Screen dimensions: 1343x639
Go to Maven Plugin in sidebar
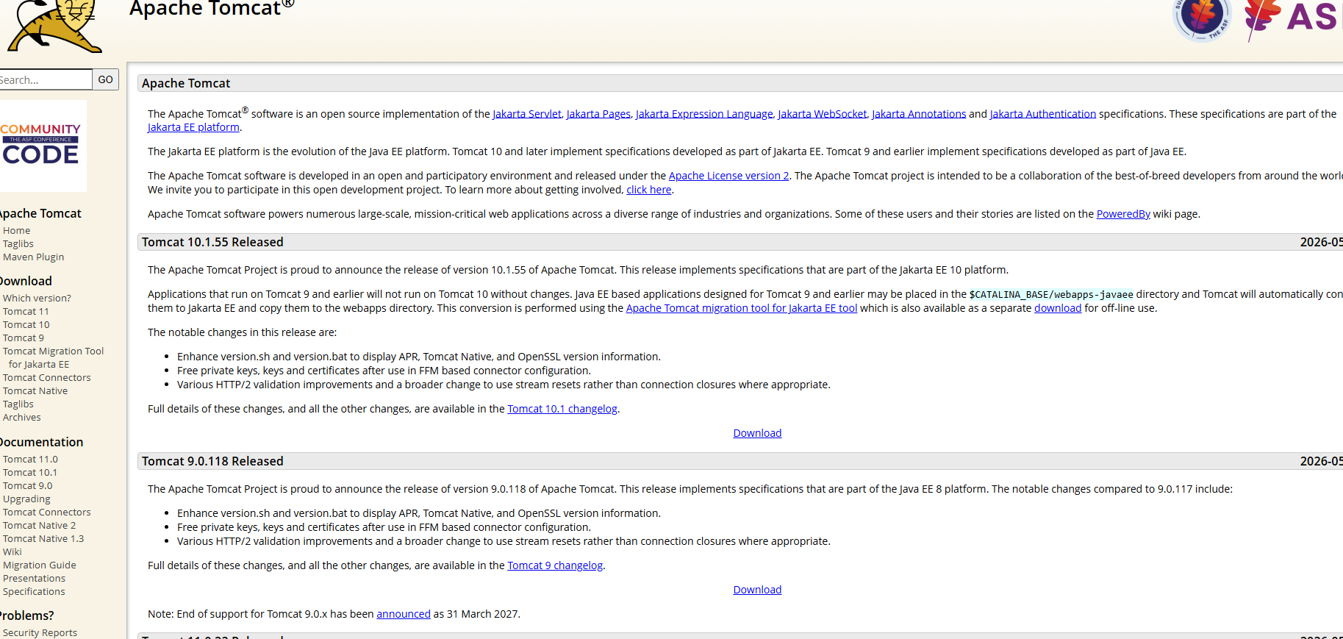(34, 257)
